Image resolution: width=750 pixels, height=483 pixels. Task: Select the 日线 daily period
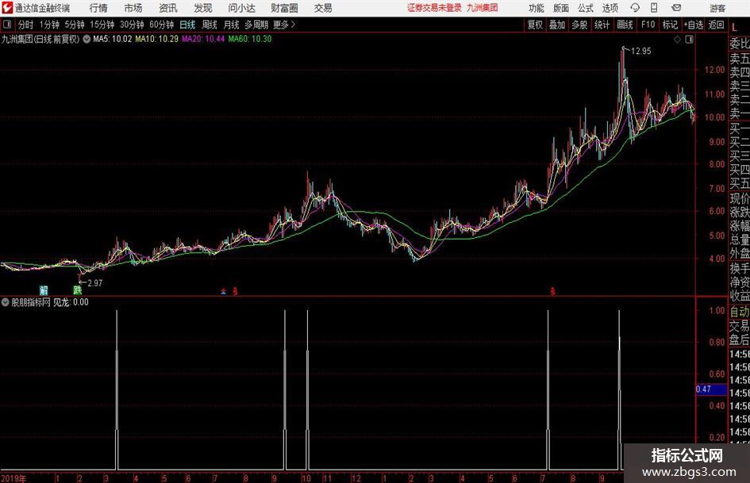187,25
